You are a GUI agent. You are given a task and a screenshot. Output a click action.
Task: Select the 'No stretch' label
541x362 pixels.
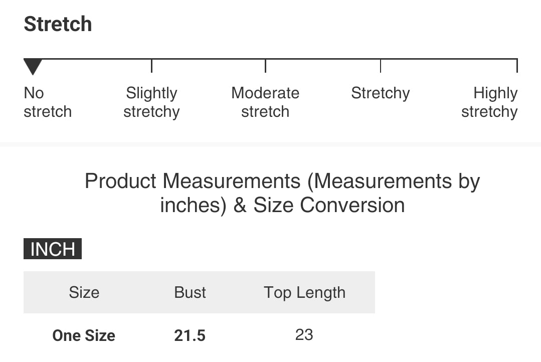point(47,102)
